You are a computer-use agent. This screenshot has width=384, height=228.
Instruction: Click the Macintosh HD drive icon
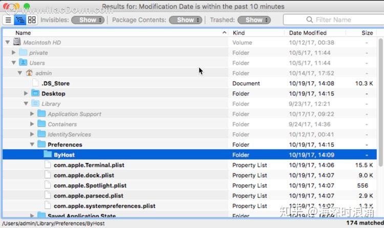click(17, 42)
